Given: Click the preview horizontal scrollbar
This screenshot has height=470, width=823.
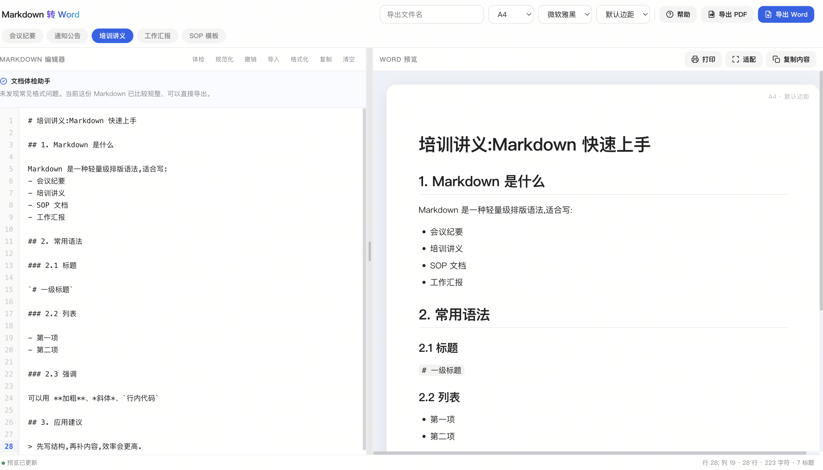Looking at the screenshot, I should pos(590,453).
